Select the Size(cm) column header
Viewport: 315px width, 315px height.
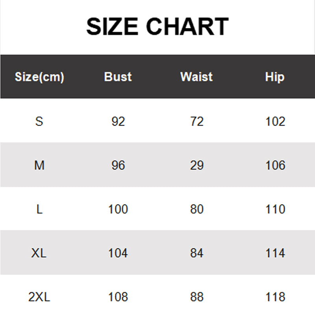pos(39,77)
